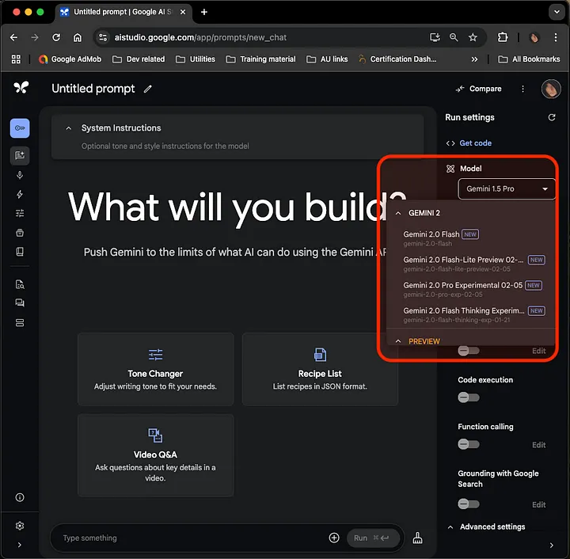
Task: Collapse the PREVIEW model group
Action: click(398, 341)
